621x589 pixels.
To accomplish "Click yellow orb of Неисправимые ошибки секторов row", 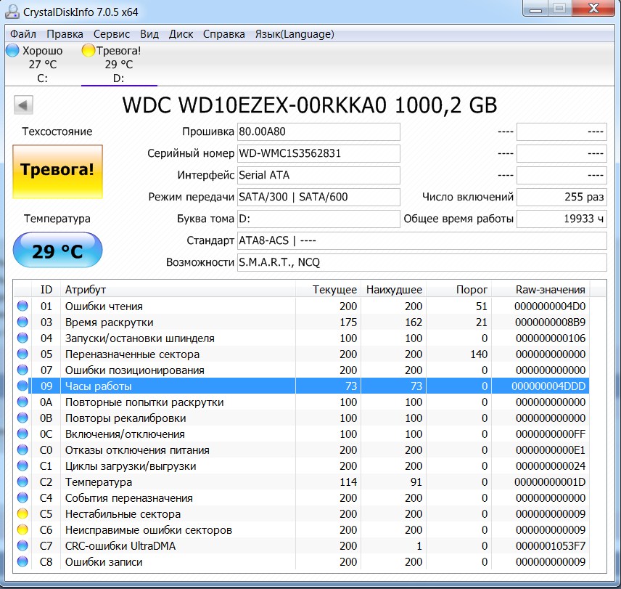I will (x=22, y=530).
